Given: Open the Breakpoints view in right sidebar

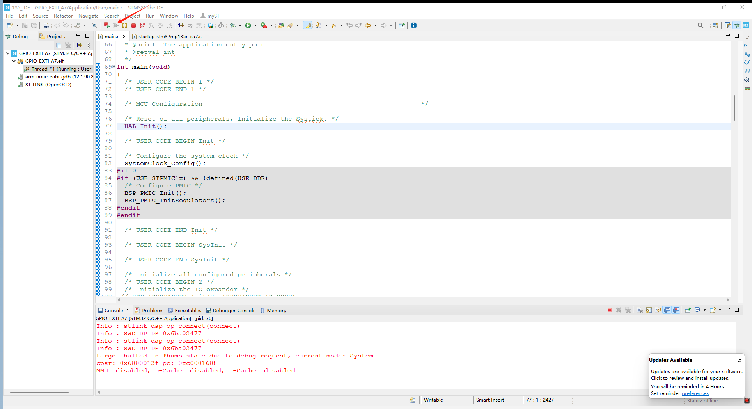Looking at the screenshot, I should (x=747, y=54).
